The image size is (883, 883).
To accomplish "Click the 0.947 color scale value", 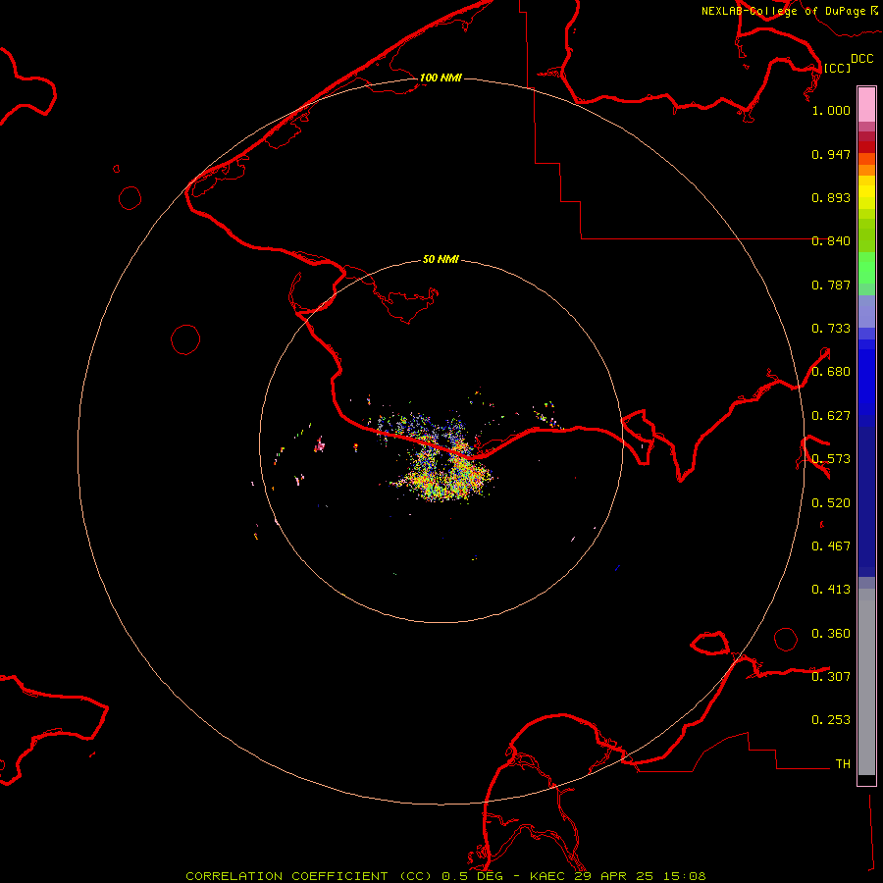I will (x=831, y=154).
